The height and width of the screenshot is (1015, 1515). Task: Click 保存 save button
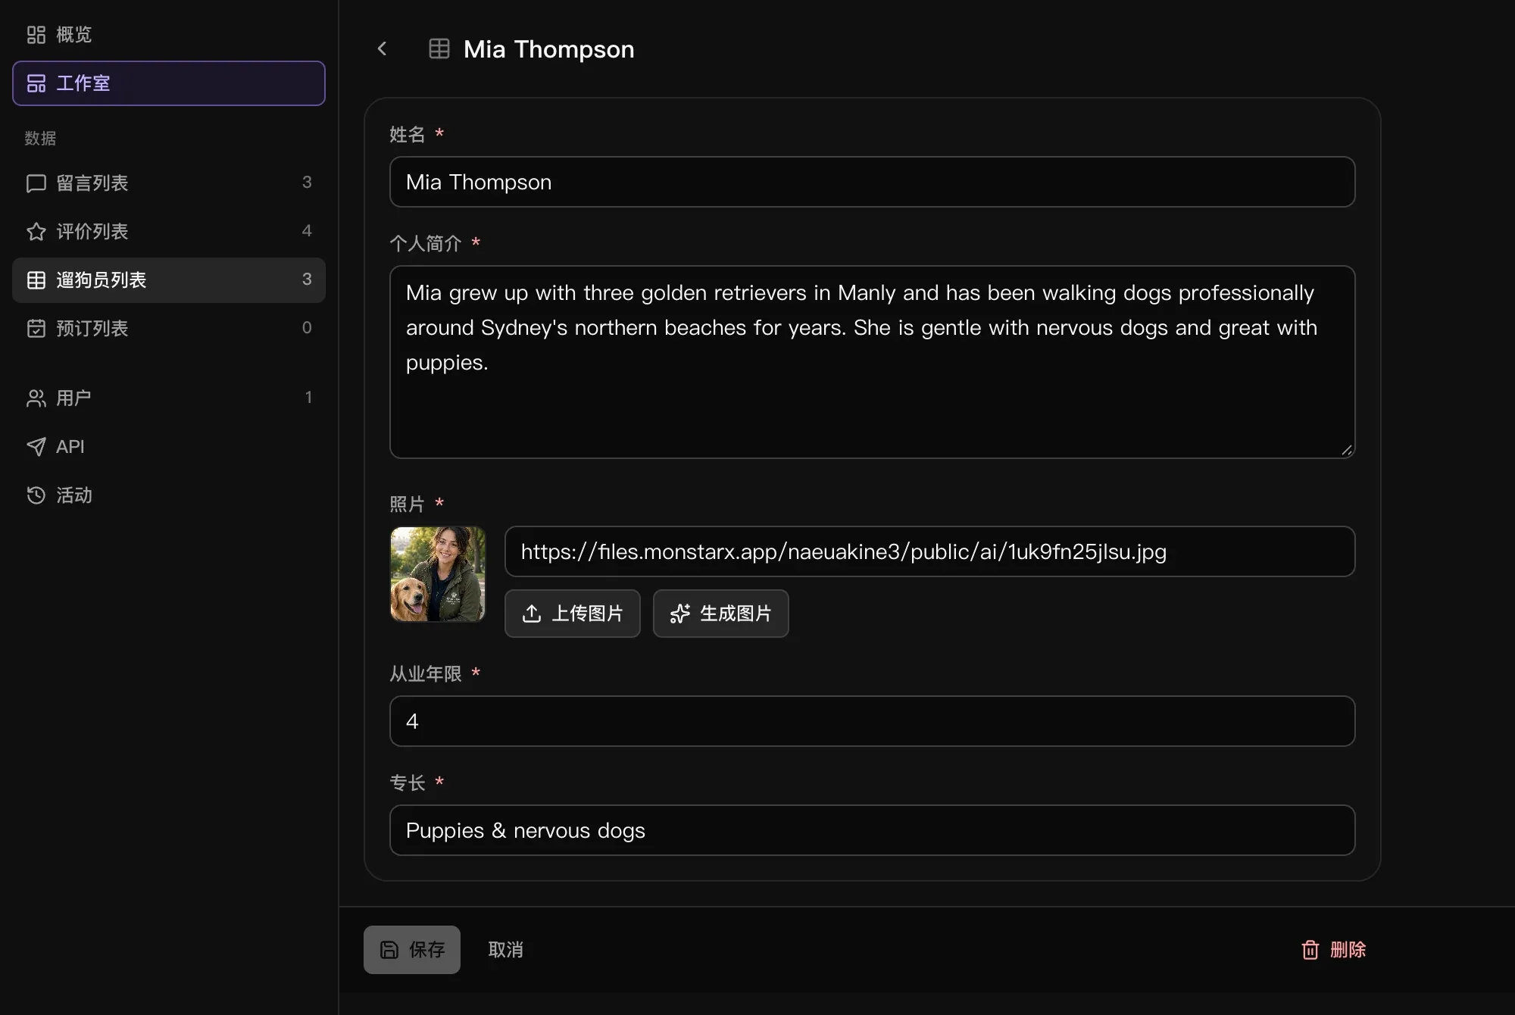412,950
